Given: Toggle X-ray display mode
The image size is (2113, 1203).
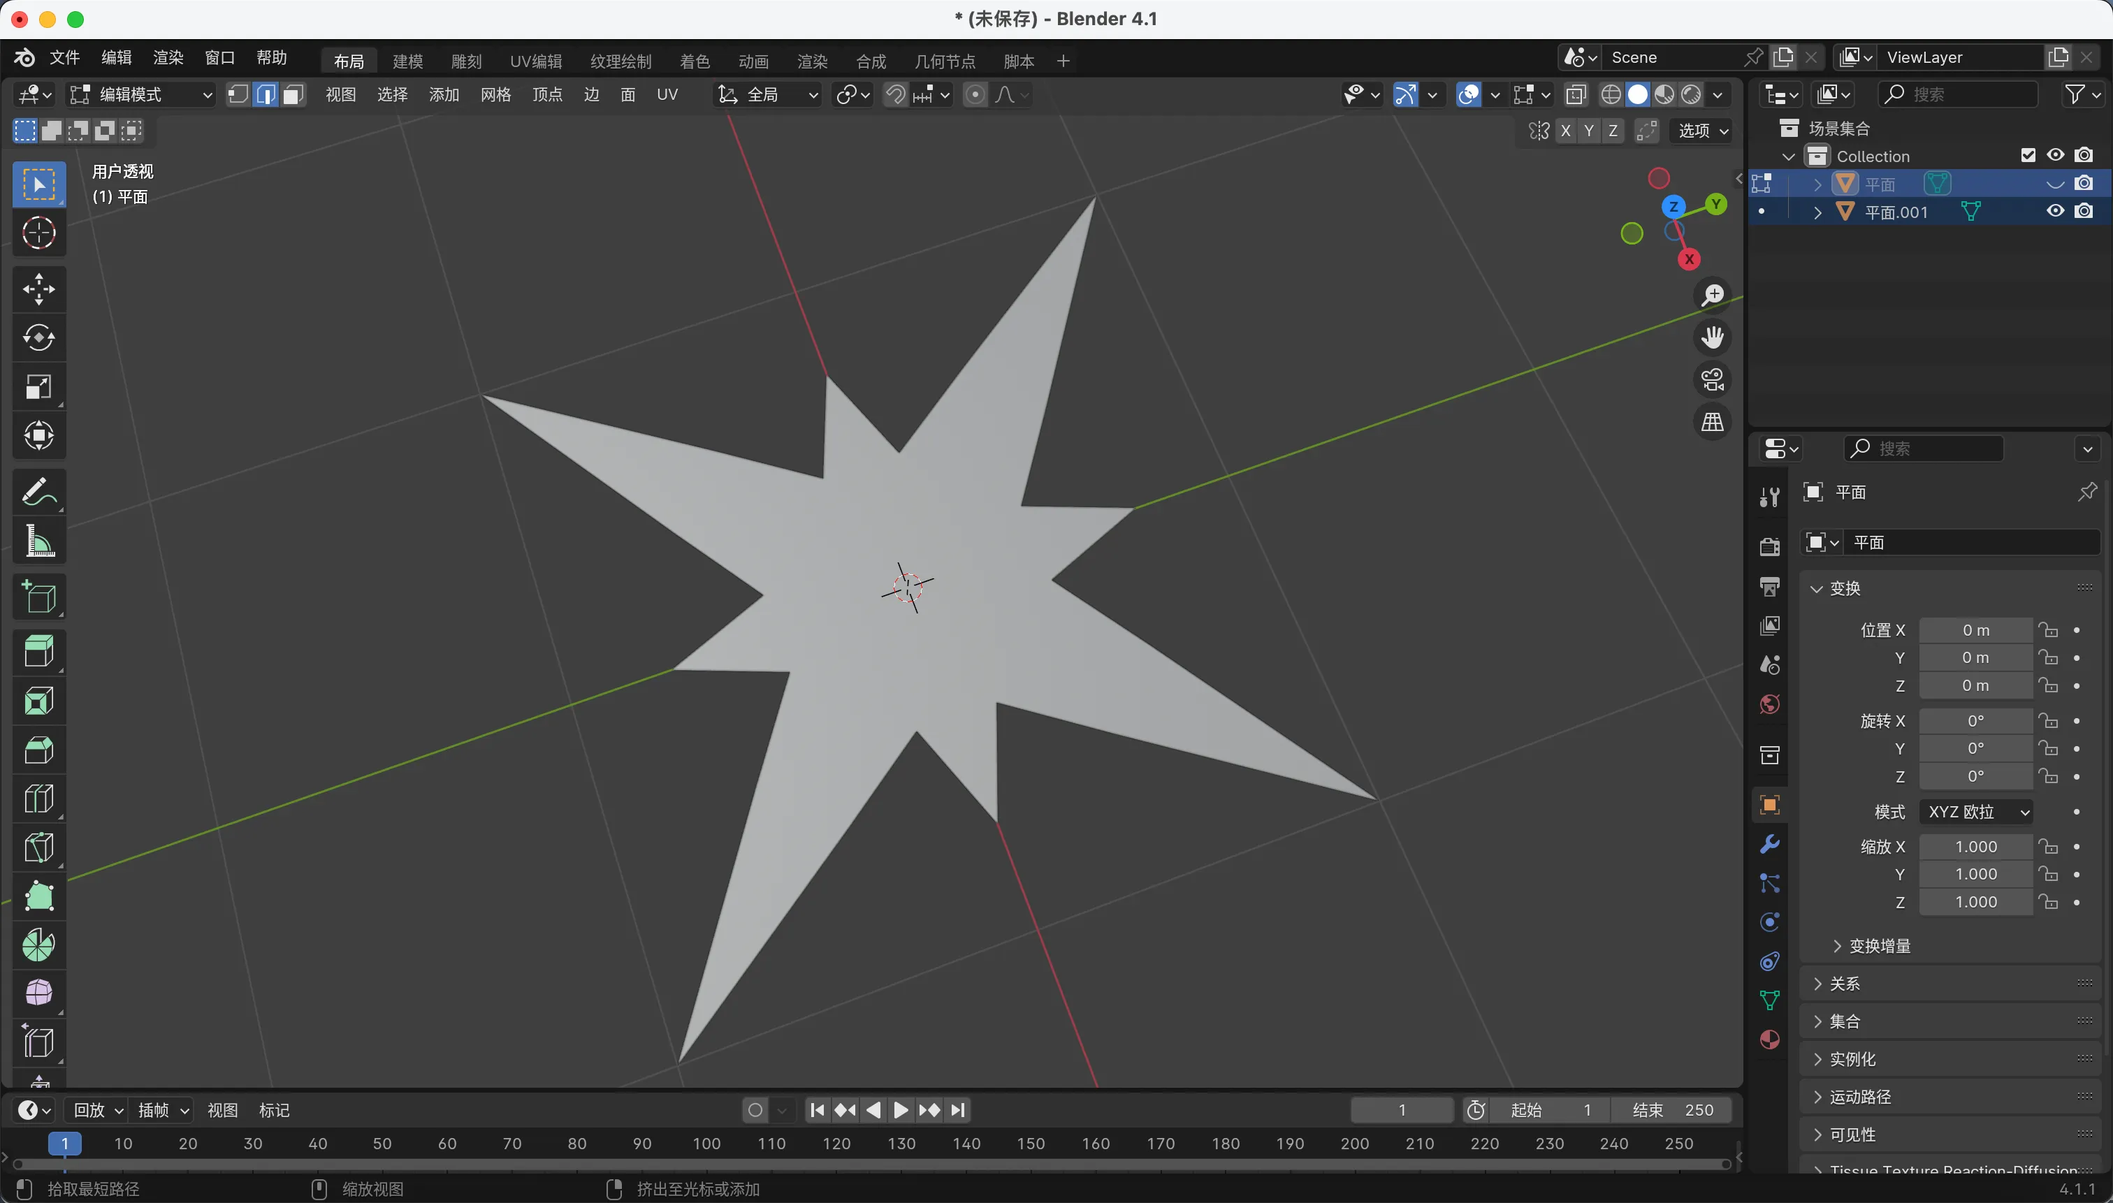Looking at the screenshot, I should coord(1576,95).
